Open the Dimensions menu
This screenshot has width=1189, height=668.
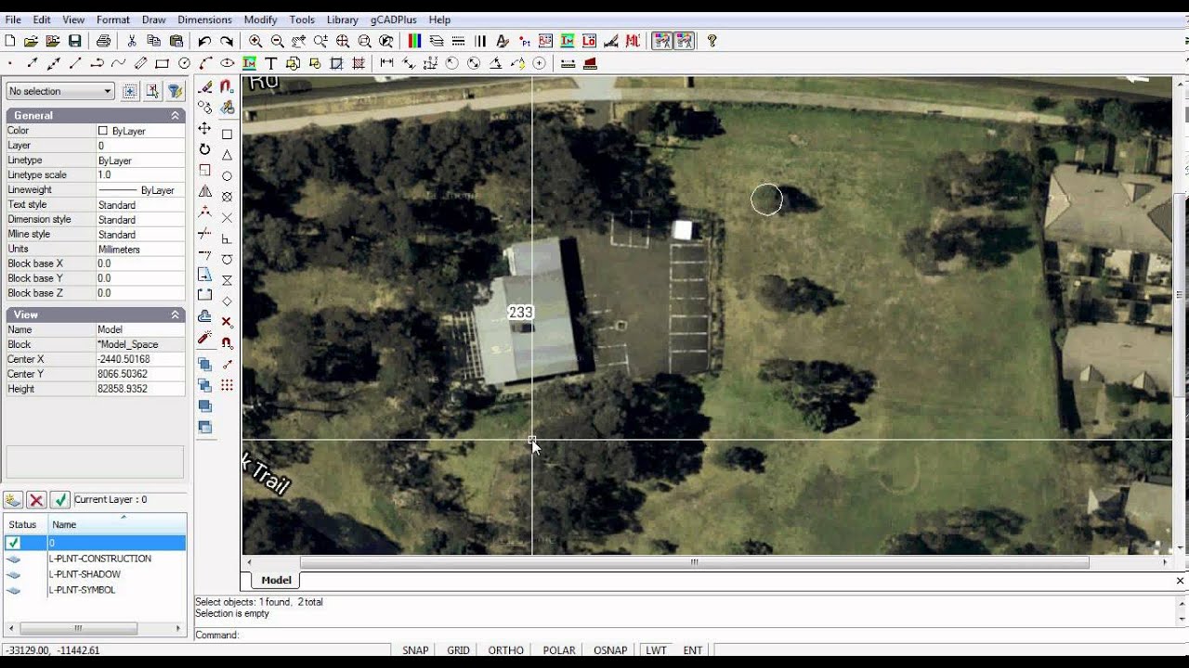tap(204, 19)
